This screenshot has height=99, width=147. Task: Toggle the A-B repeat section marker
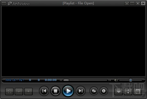point(8,80)
